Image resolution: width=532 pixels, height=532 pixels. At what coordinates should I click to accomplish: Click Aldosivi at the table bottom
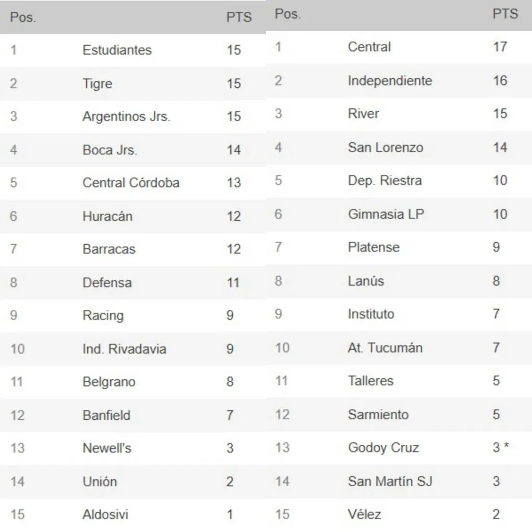click(x=105, y=514)
